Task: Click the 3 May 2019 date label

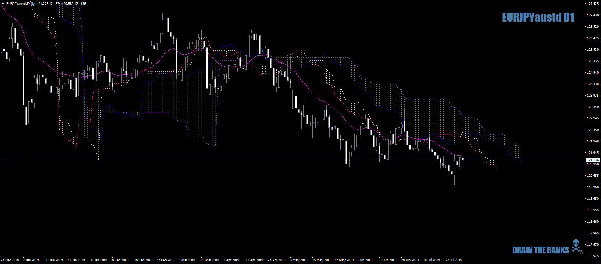Action: pos(299,260)
